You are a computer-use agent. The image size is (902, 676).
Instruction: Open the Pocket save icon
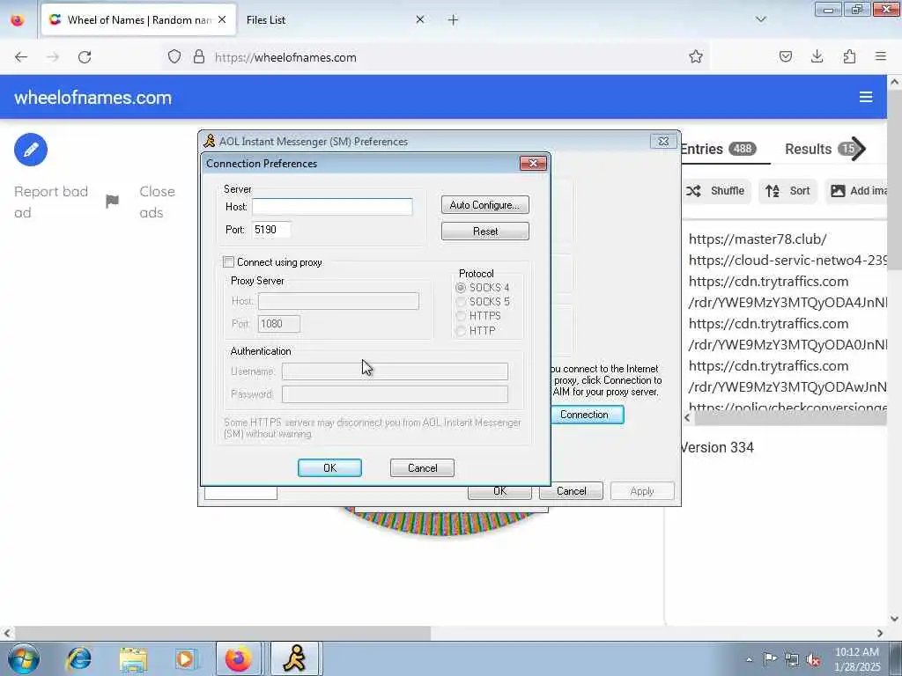pyautogui.click(x=785, y=56)
